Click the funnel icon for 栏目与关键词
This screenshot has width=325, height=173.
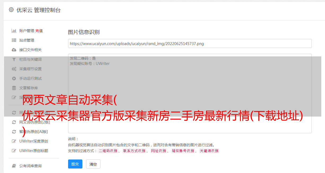pyautogui.click(x=14, y=59)
